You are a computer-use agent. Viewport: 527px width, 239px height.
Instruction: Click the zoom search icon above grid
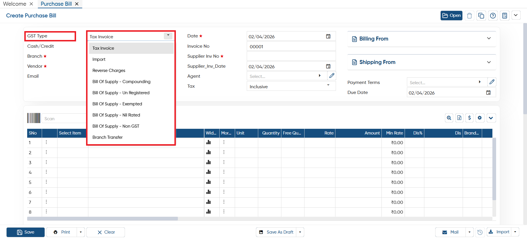tap(449, 118)
